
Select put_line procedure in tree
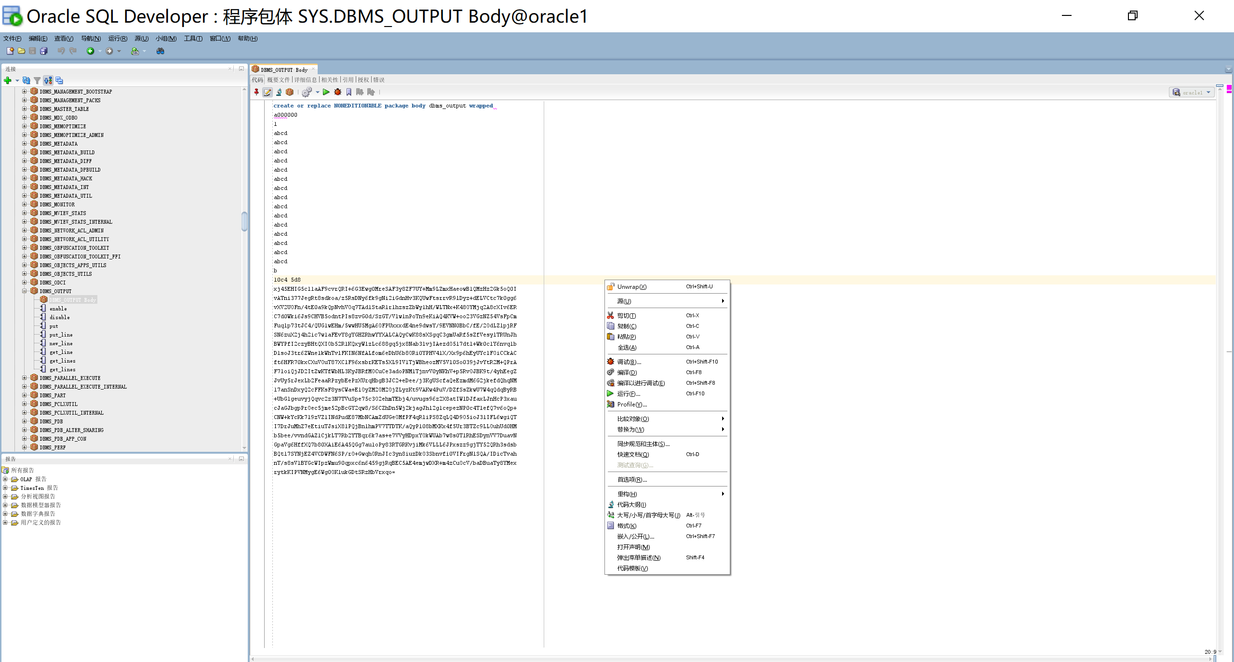pos(61,335)
